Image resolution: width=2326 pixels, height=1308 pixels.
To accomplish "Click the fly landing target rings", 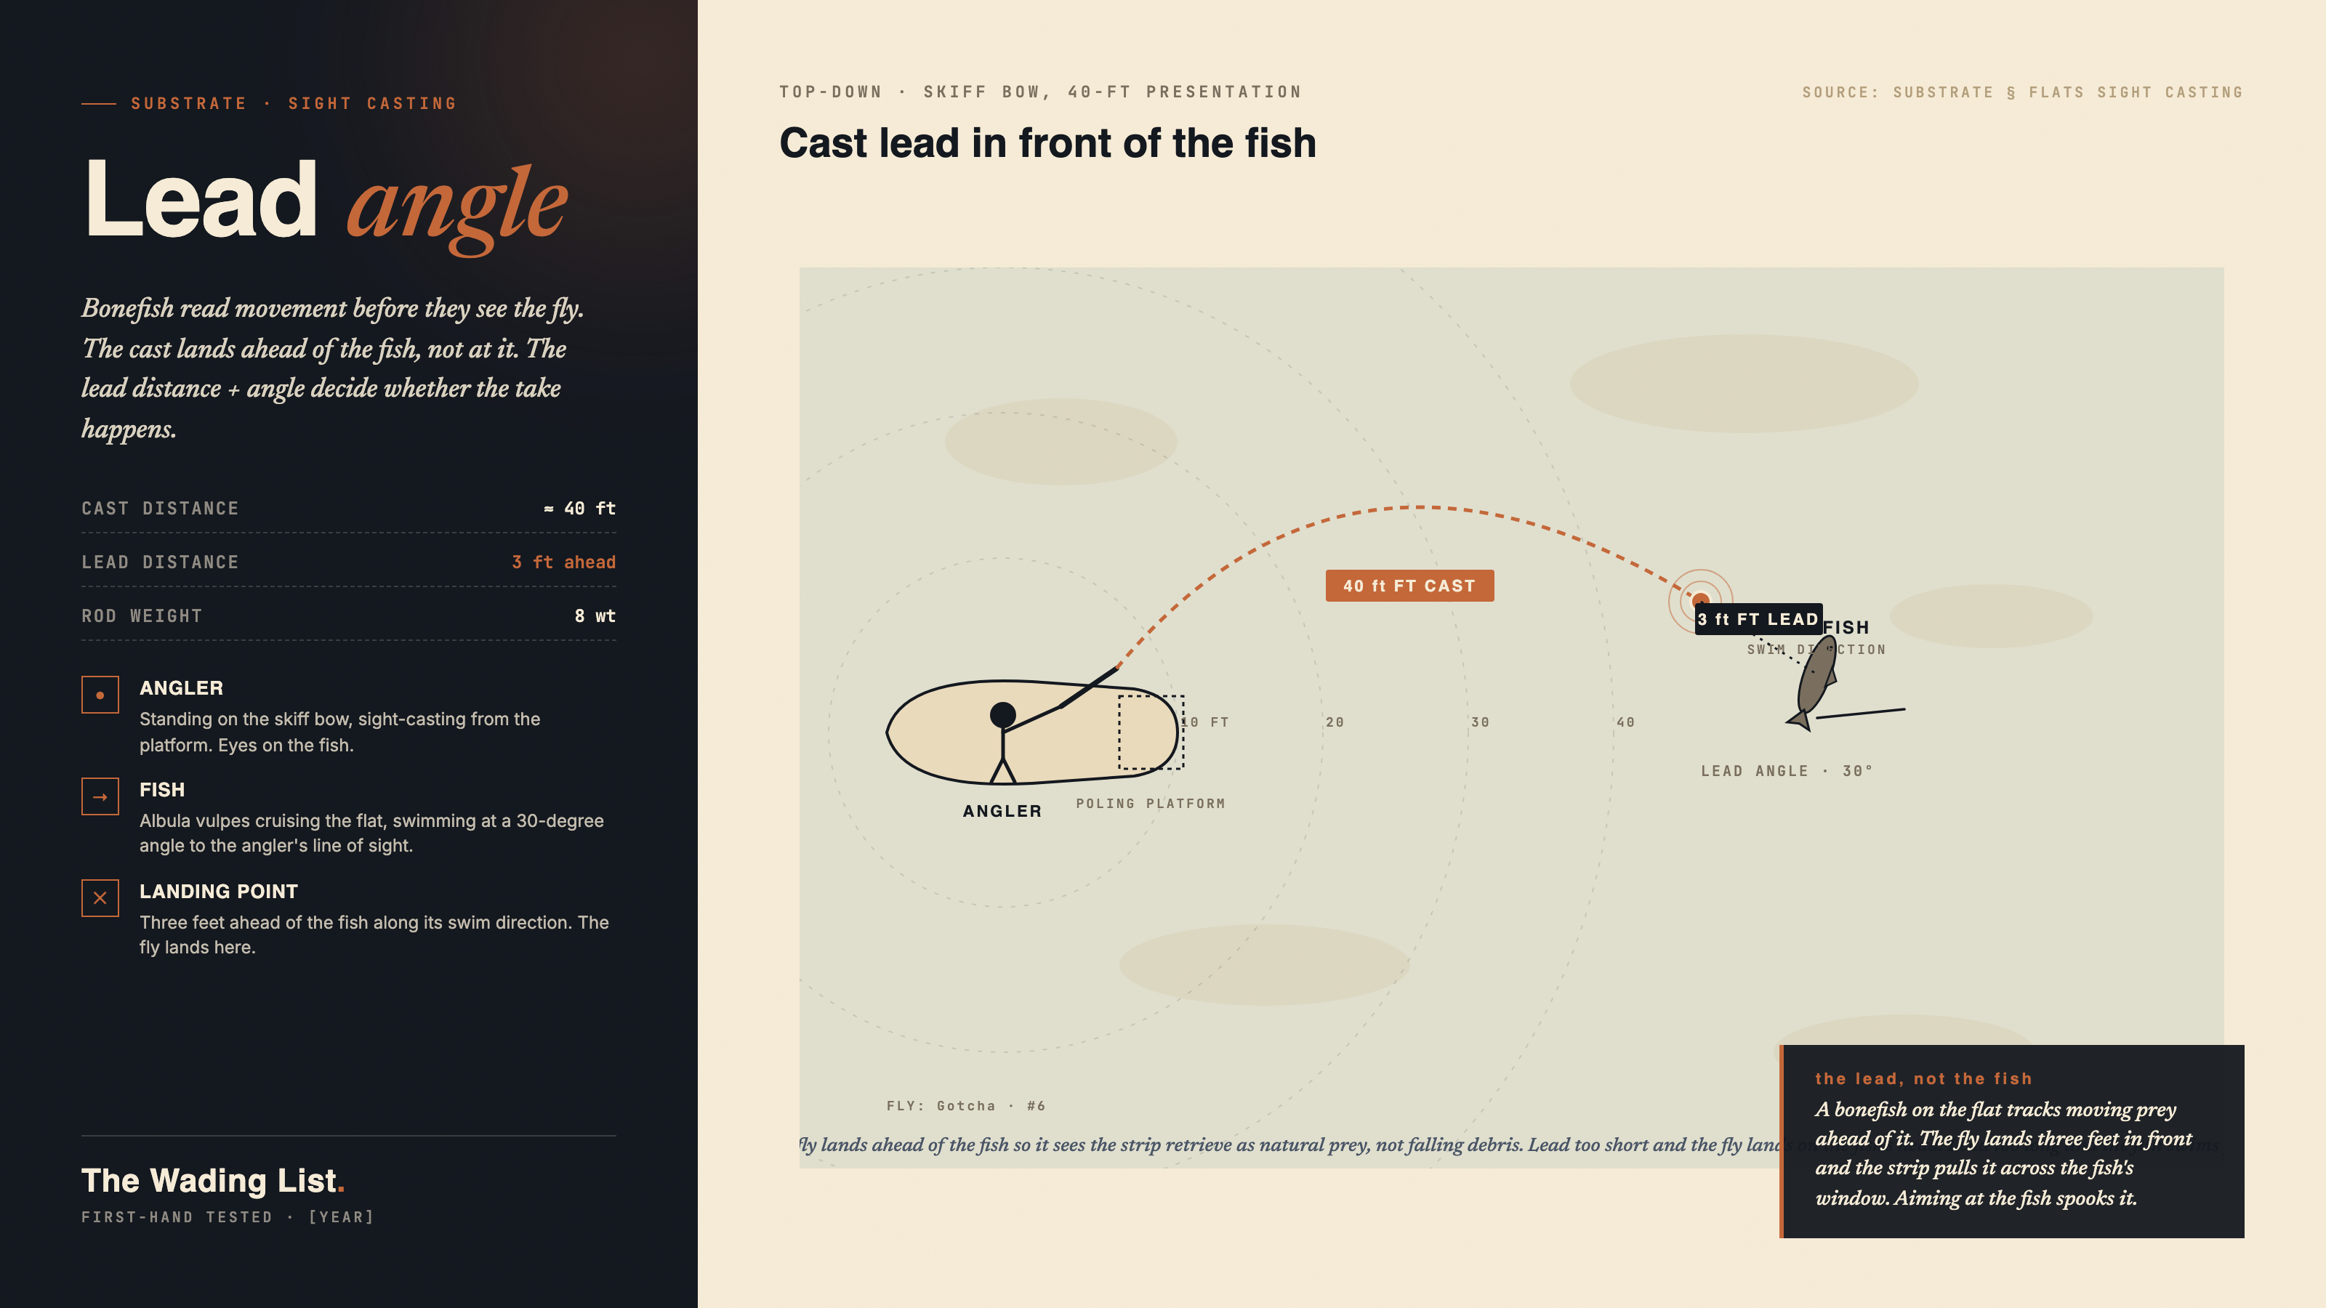I will 1700,600.
